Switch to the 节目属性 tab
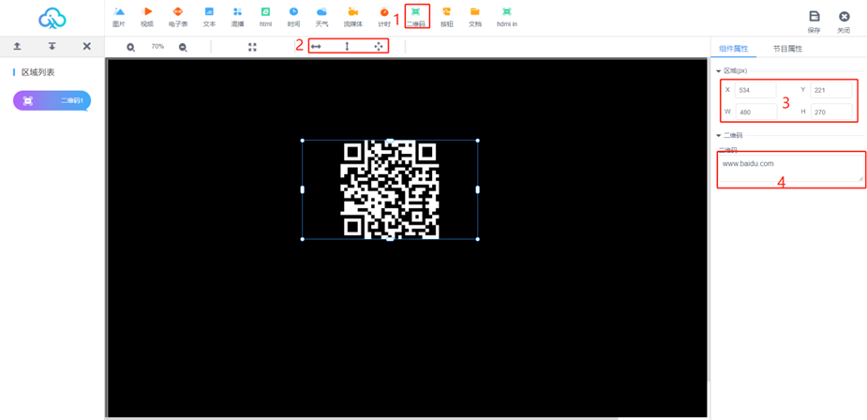Viewport: 867px width, 420px height. [x=787, y=48]
